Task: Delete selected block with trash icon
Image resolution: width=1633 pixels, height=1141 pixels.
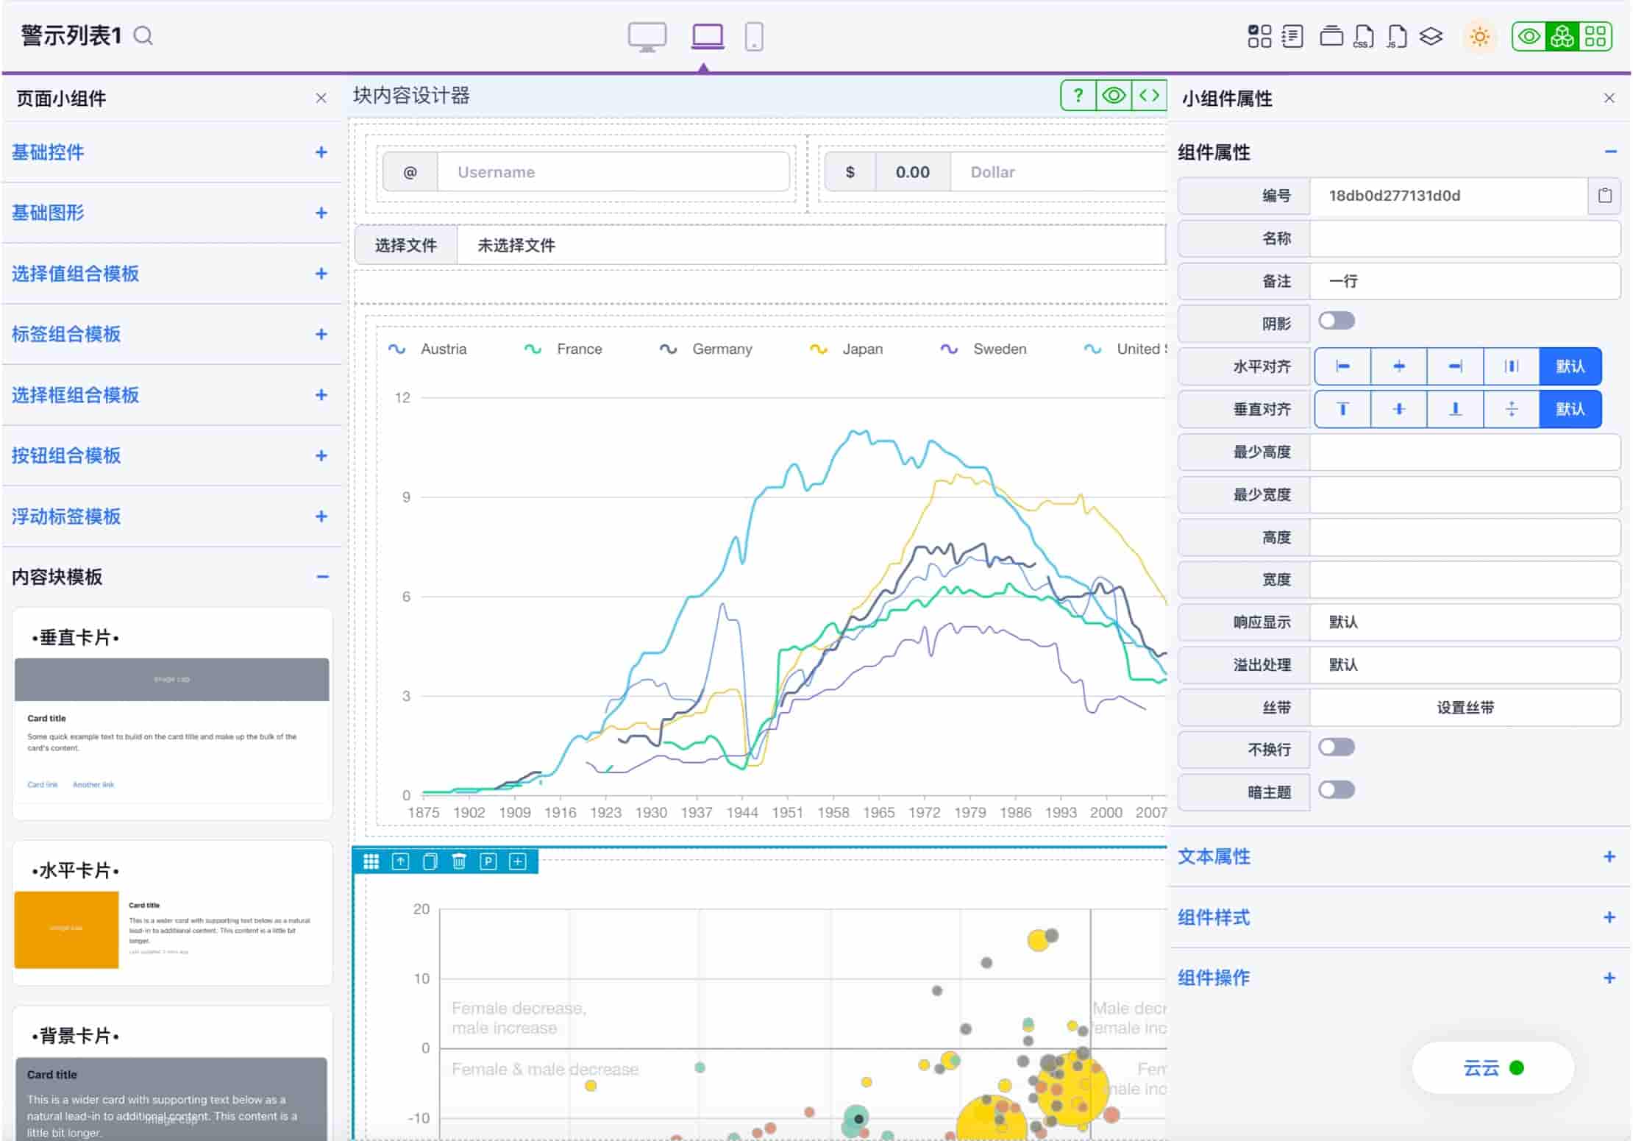Action: [459, 861]
